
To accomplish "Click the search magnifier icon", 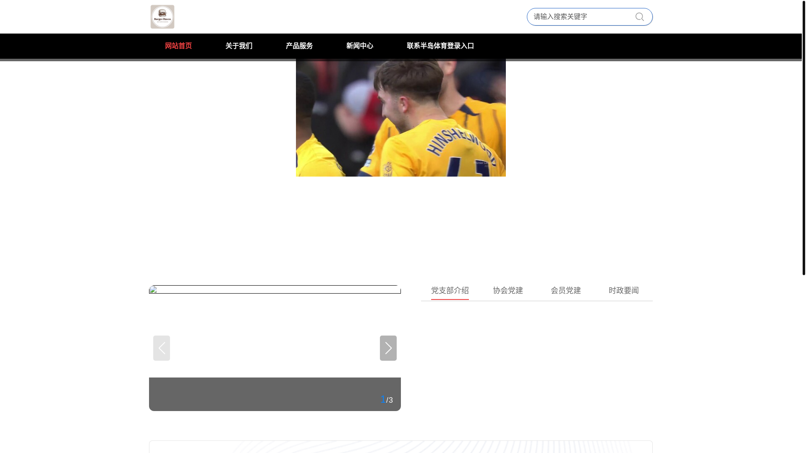I will (639, 17).
